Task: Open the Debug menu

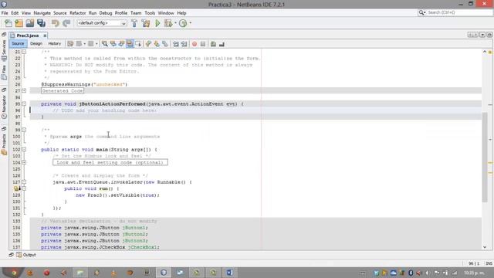Action: (x=106, y=13)
